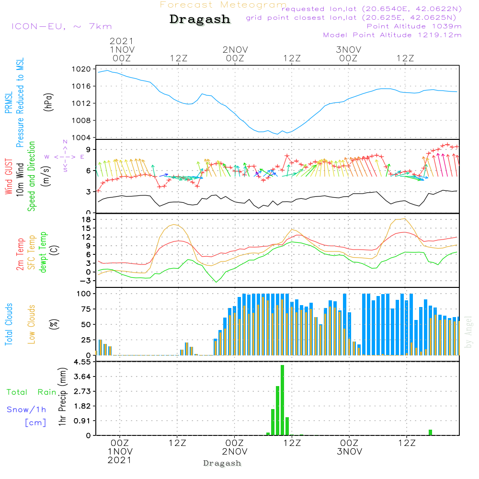
Task: Click the '1004' pressure axis value
Action: tap(81, 137)
